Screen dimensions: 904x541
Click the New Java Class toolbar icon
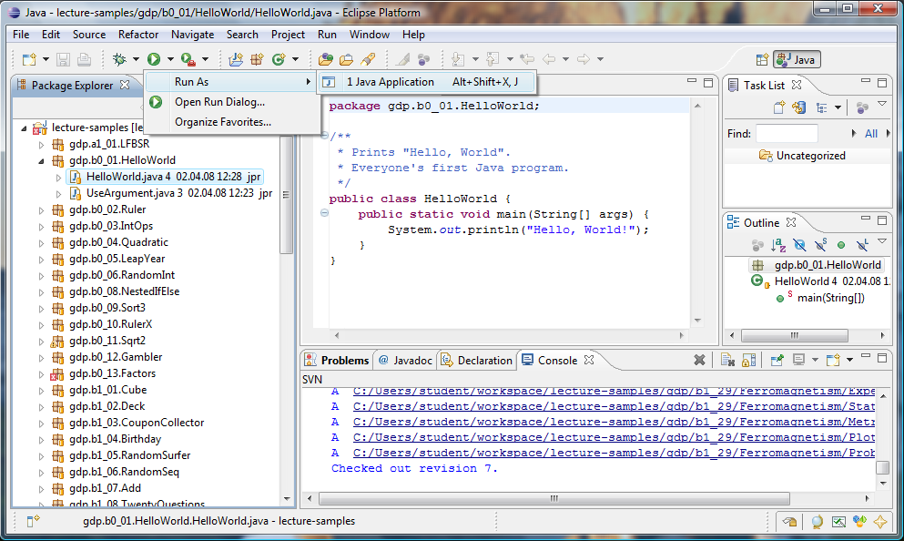(x=279, y=59)
